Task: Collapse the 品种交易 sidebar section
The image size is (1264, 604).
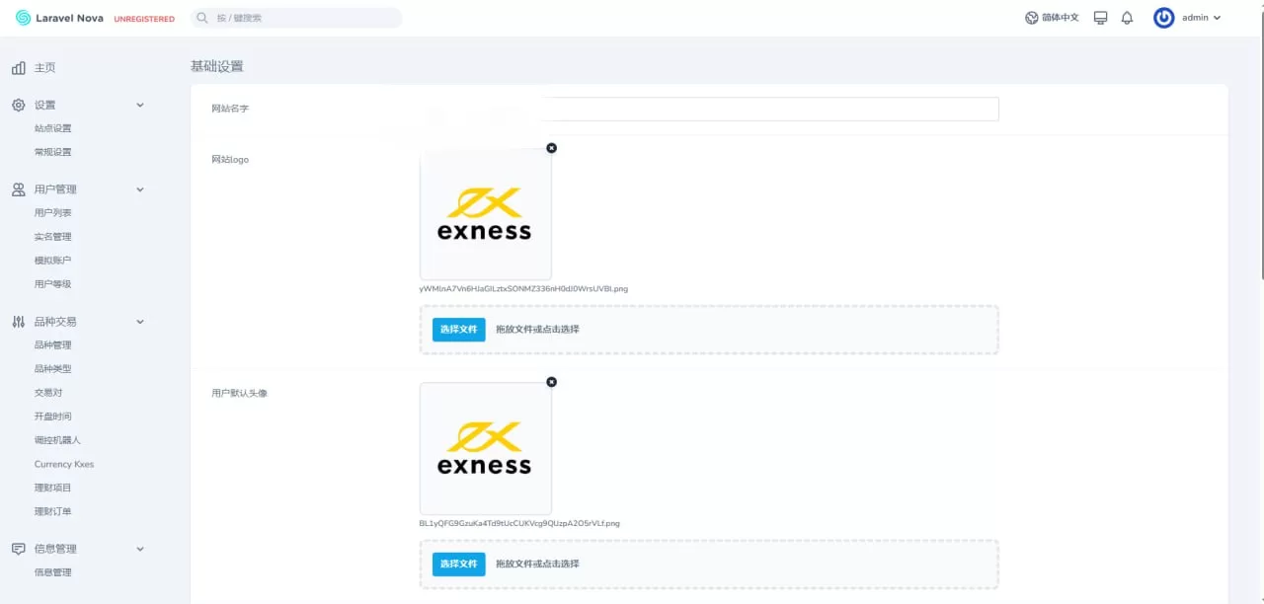Action: tap(140, 322)
